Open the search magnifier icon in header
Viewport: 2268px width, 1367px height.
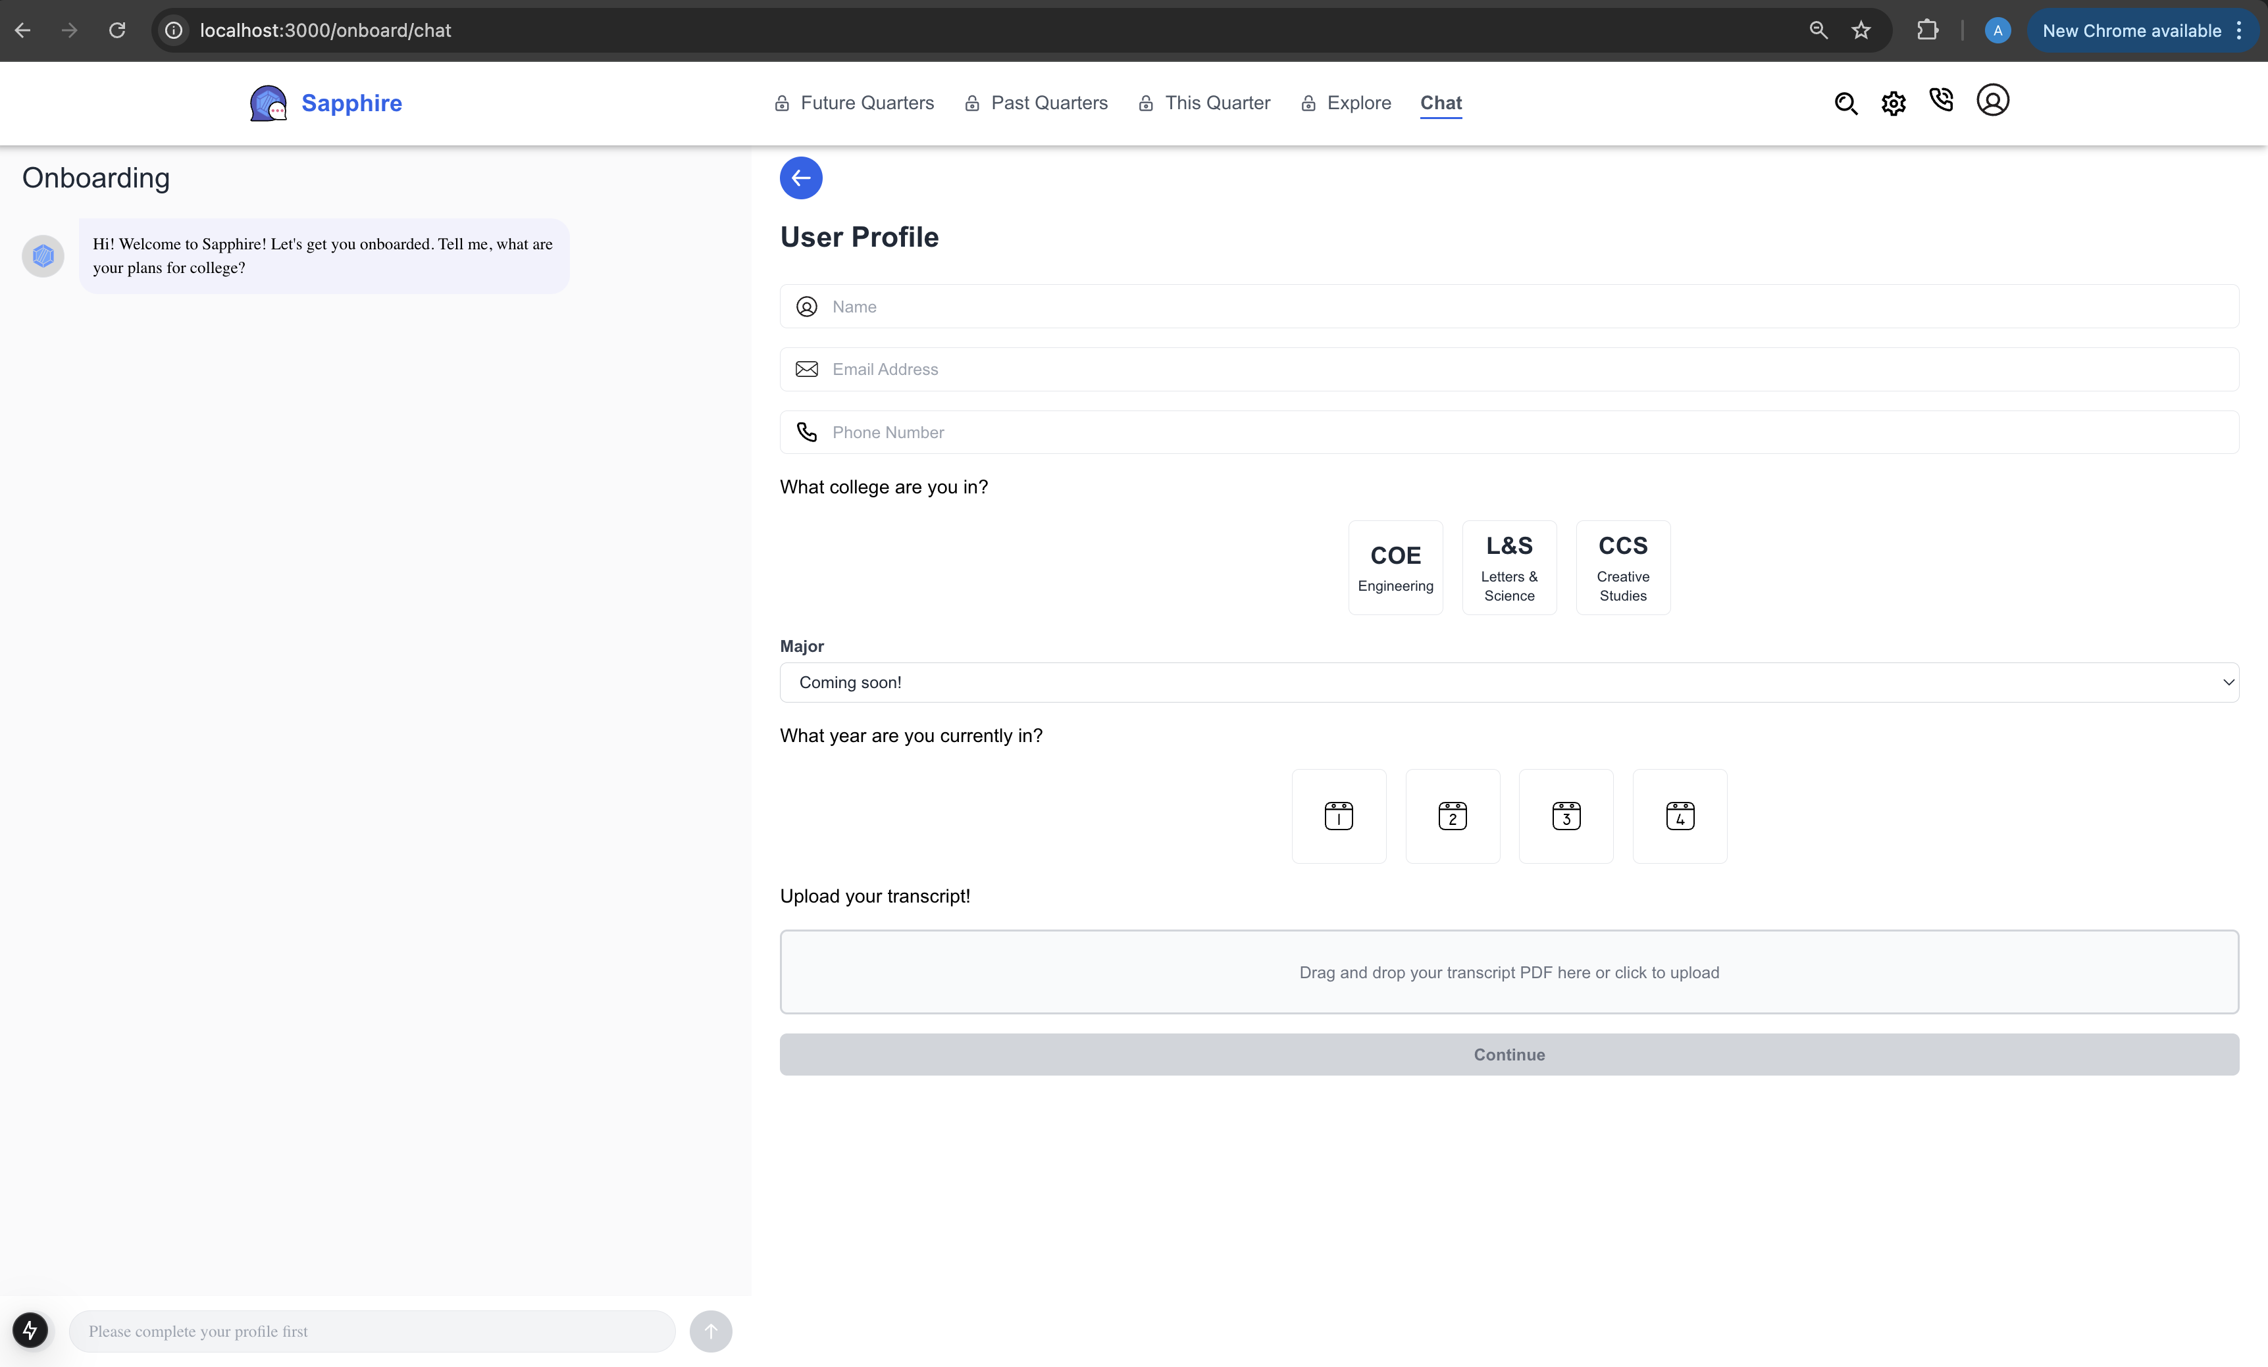[x=1845, y=103]
